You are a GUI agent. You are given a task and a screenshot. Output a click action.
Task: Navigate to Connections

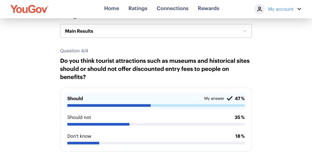[x=172, y=8]
